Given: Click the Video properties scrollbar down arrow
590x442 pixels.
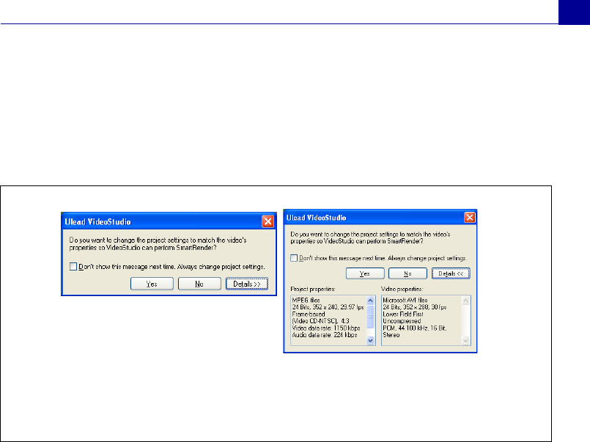Looking at the screenshot, I should click(x=465, y=340).
